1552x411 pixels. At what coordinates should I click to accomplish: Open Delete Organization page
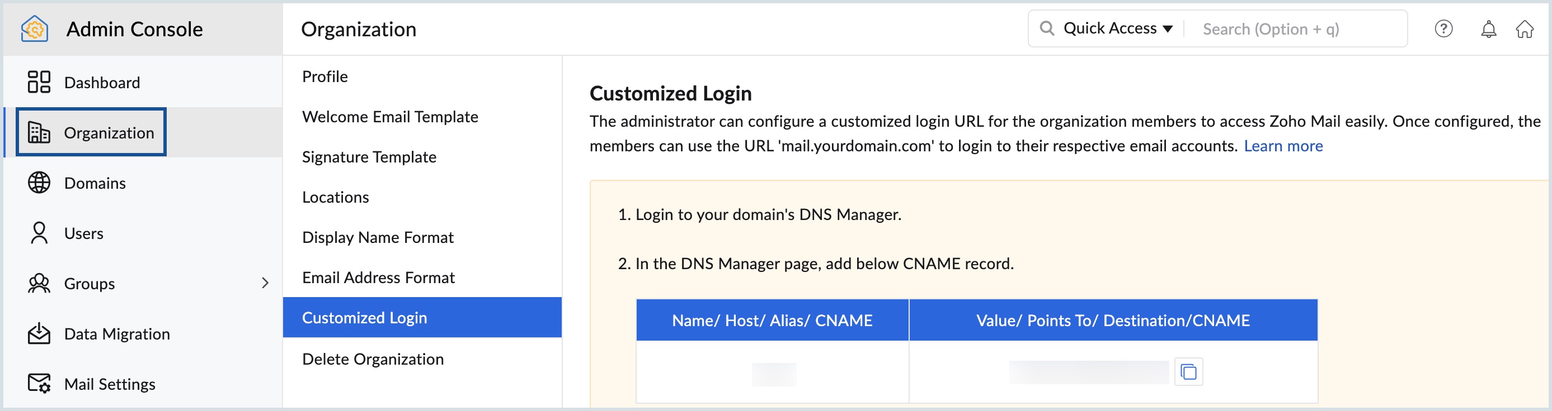(373, 359)
